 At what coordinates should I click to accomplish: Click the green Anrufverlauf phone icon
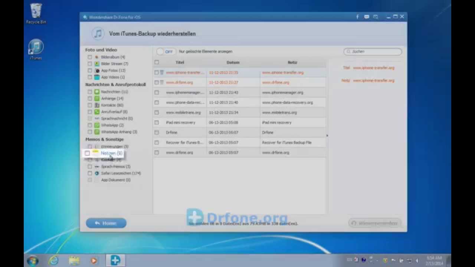tap(97, 112)
